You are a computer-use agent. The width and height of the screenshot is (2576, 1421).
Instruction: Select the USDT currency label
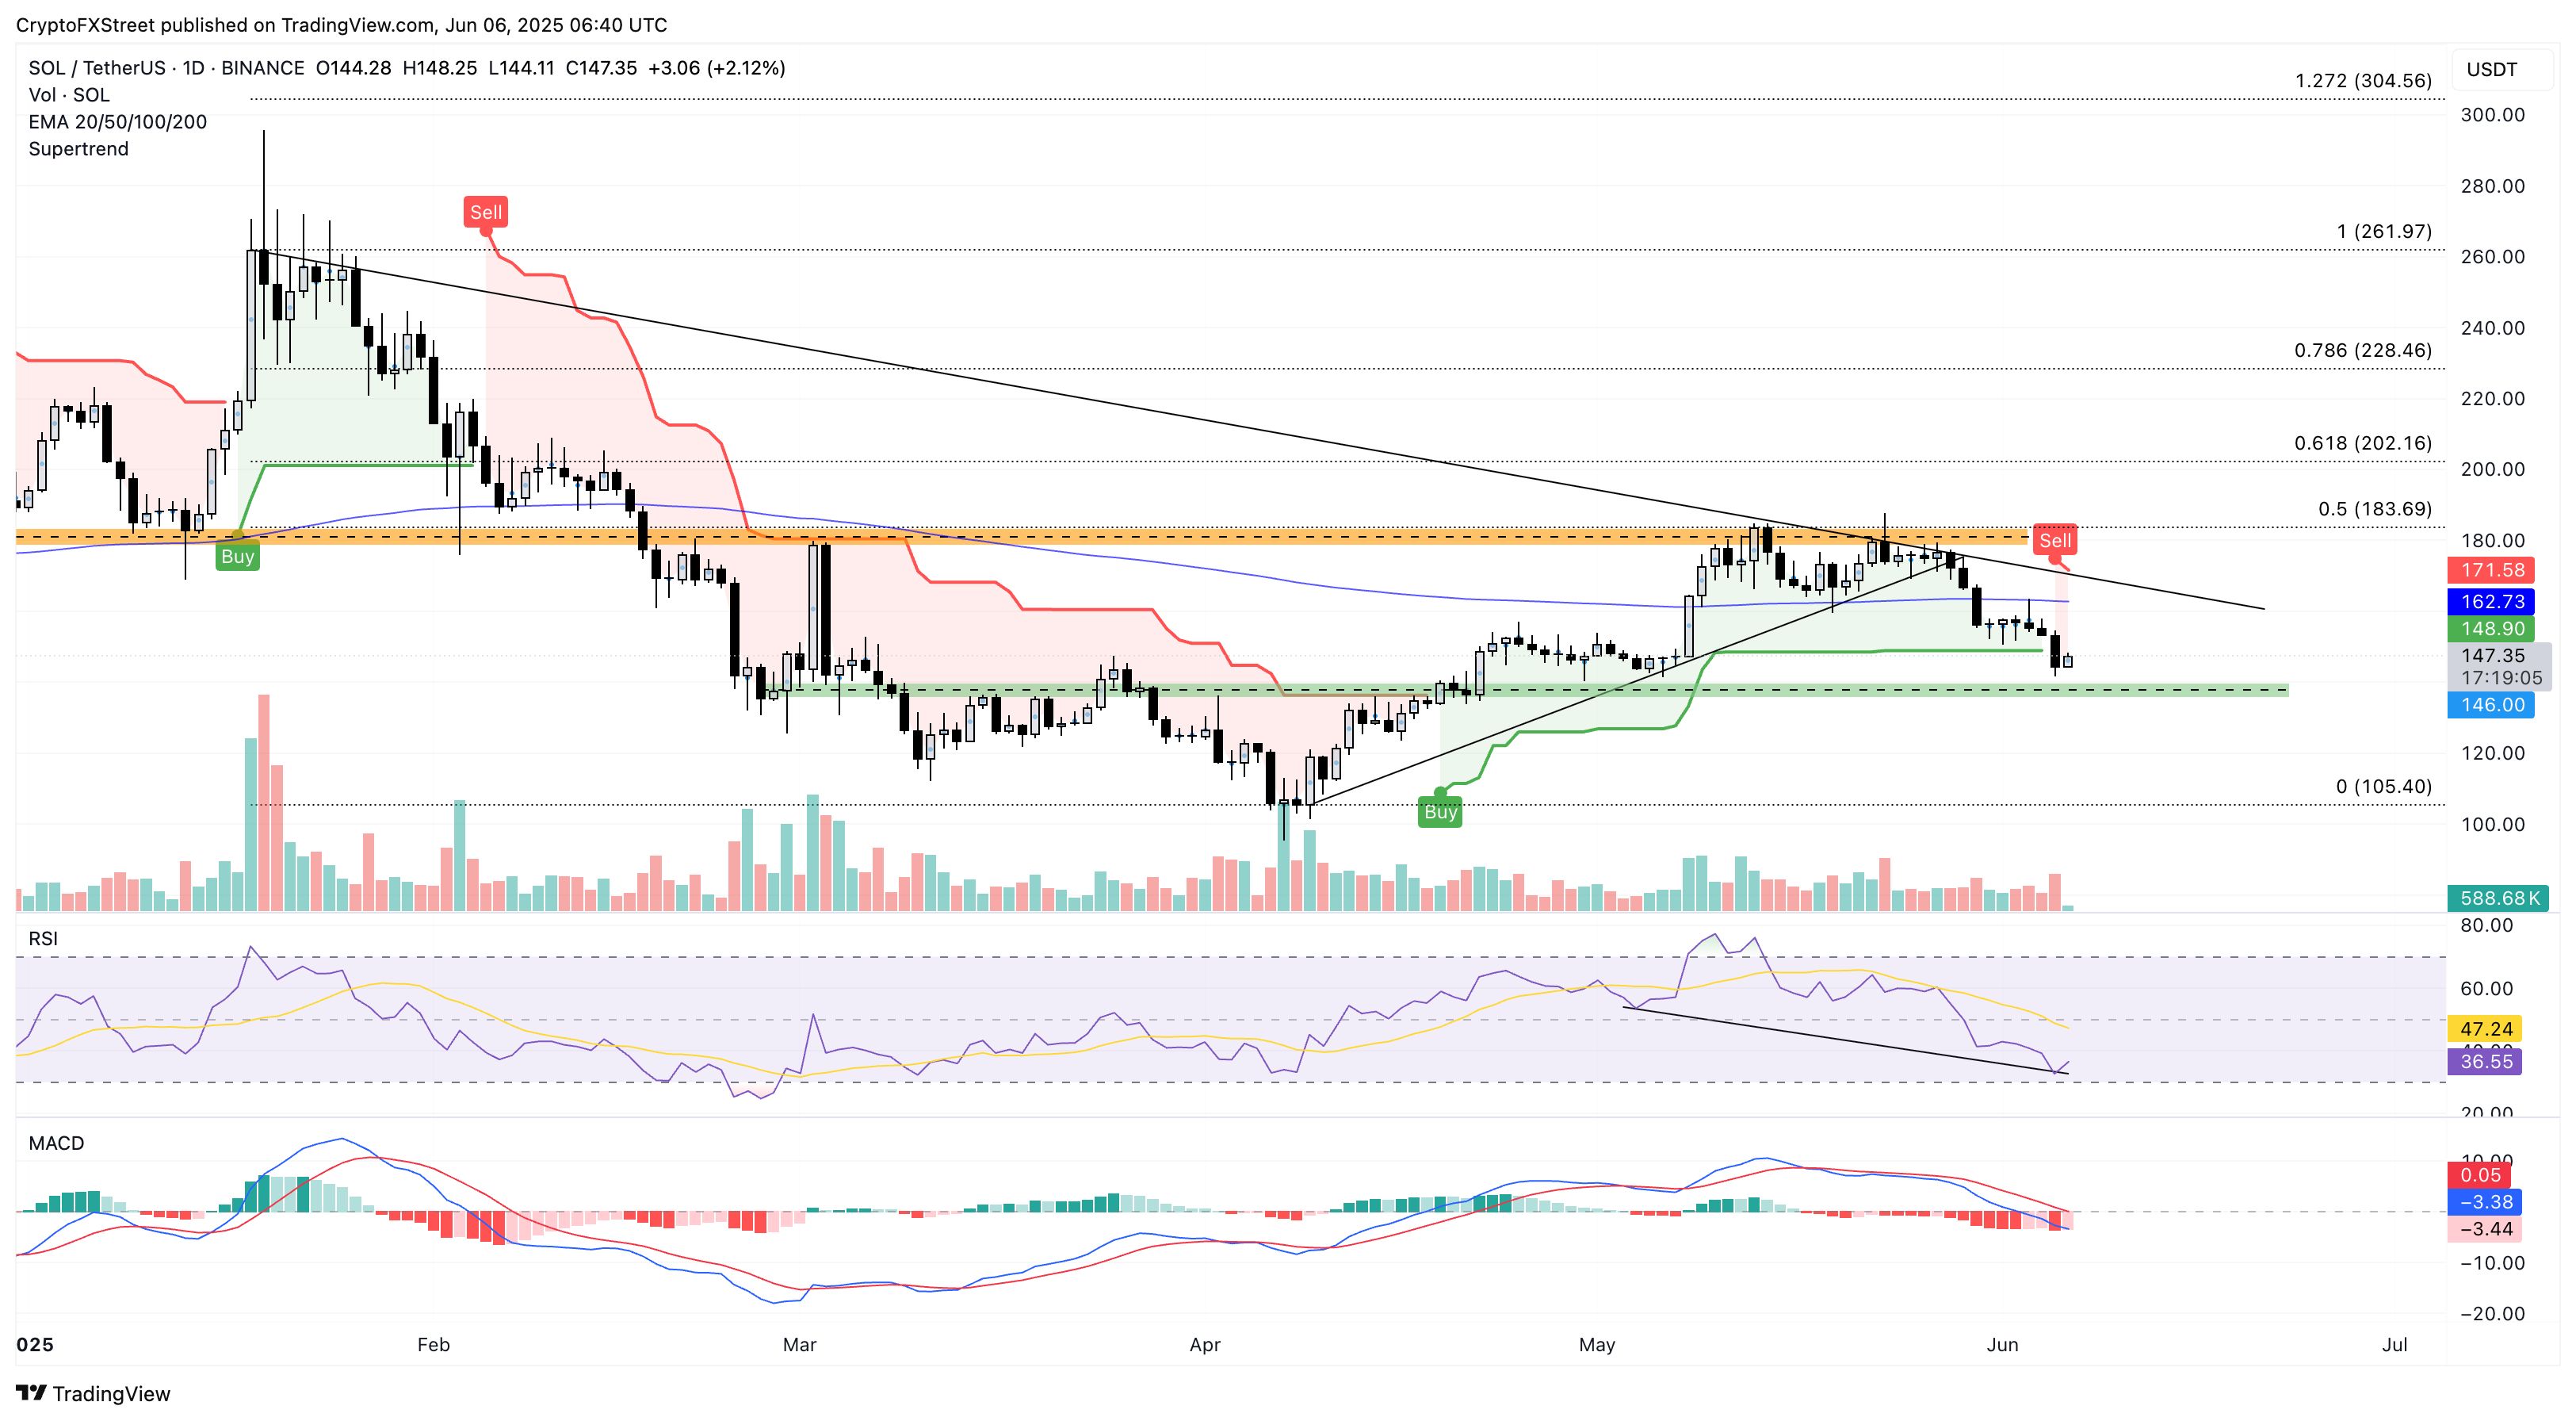(2491, 69)
